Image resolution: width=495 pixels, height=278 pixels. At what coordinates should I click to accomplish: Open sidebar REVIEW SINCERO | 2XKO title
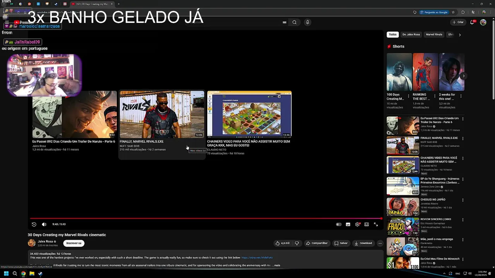click(435, 219)
